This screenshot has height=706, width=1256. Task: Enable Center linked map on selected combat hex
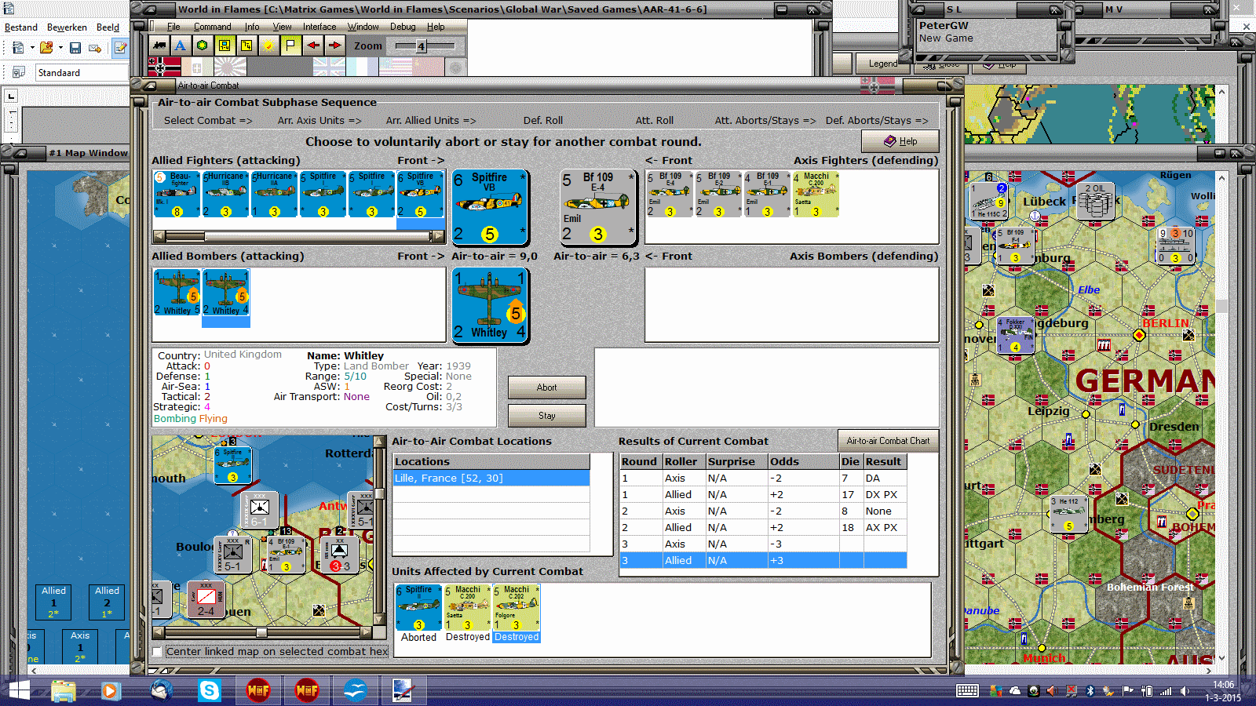click(158, 651)
